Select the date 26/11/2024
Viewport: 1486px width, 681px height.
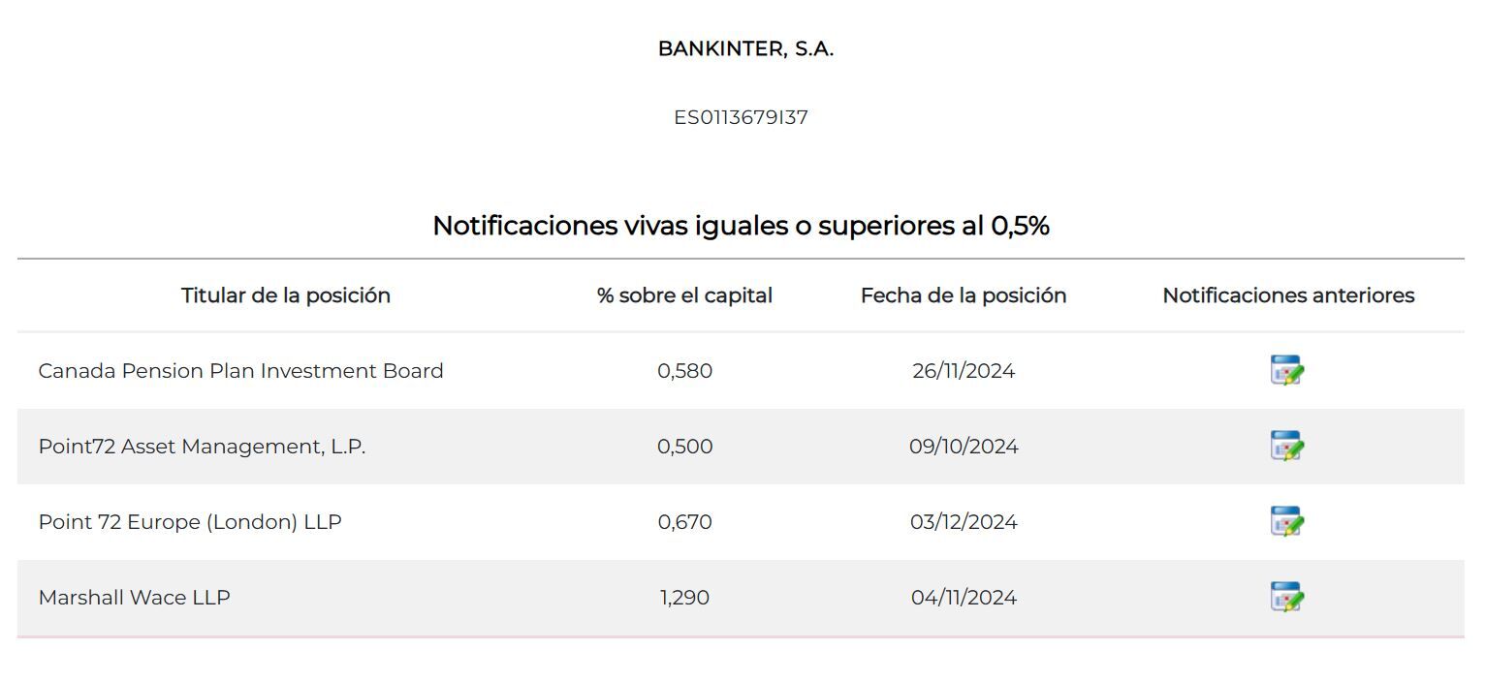pos(964,371)
